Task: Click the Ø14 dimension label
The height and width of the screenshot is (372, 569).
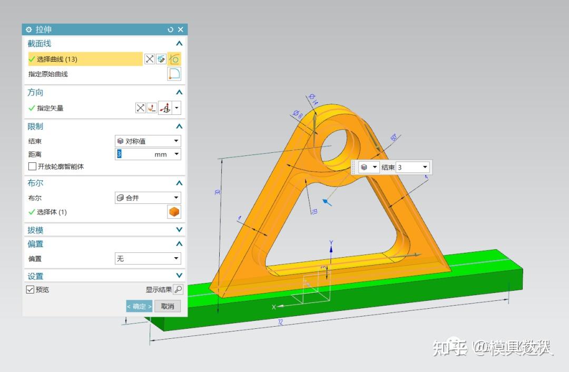Action: [313, 99]
